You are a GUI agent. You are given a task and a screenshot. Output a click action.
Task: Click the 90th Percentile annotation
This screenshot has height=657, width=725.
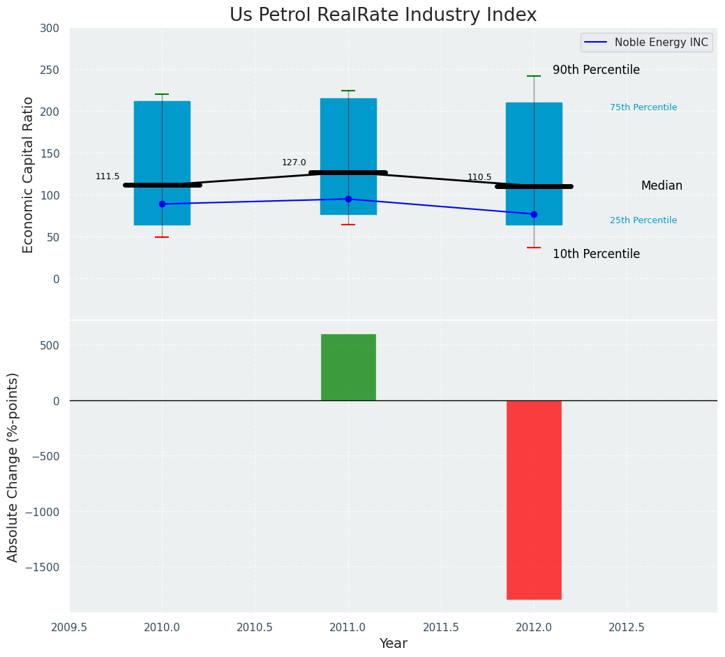(x=596, y=70)
